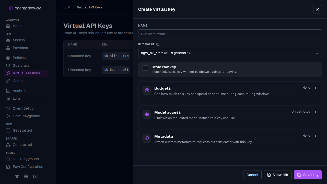Click the Client Setup icon

(x=8, y=108)
